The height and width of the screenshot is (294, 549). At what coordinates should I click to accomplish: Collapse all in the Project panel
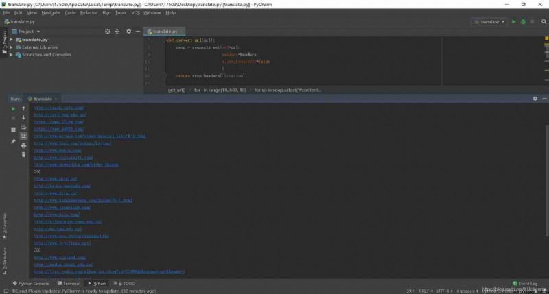[x=117, y=32]
